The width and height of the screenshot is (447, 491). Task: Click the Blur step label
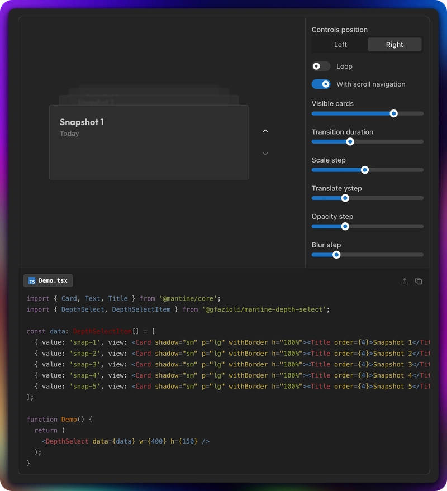pos(326,245)
